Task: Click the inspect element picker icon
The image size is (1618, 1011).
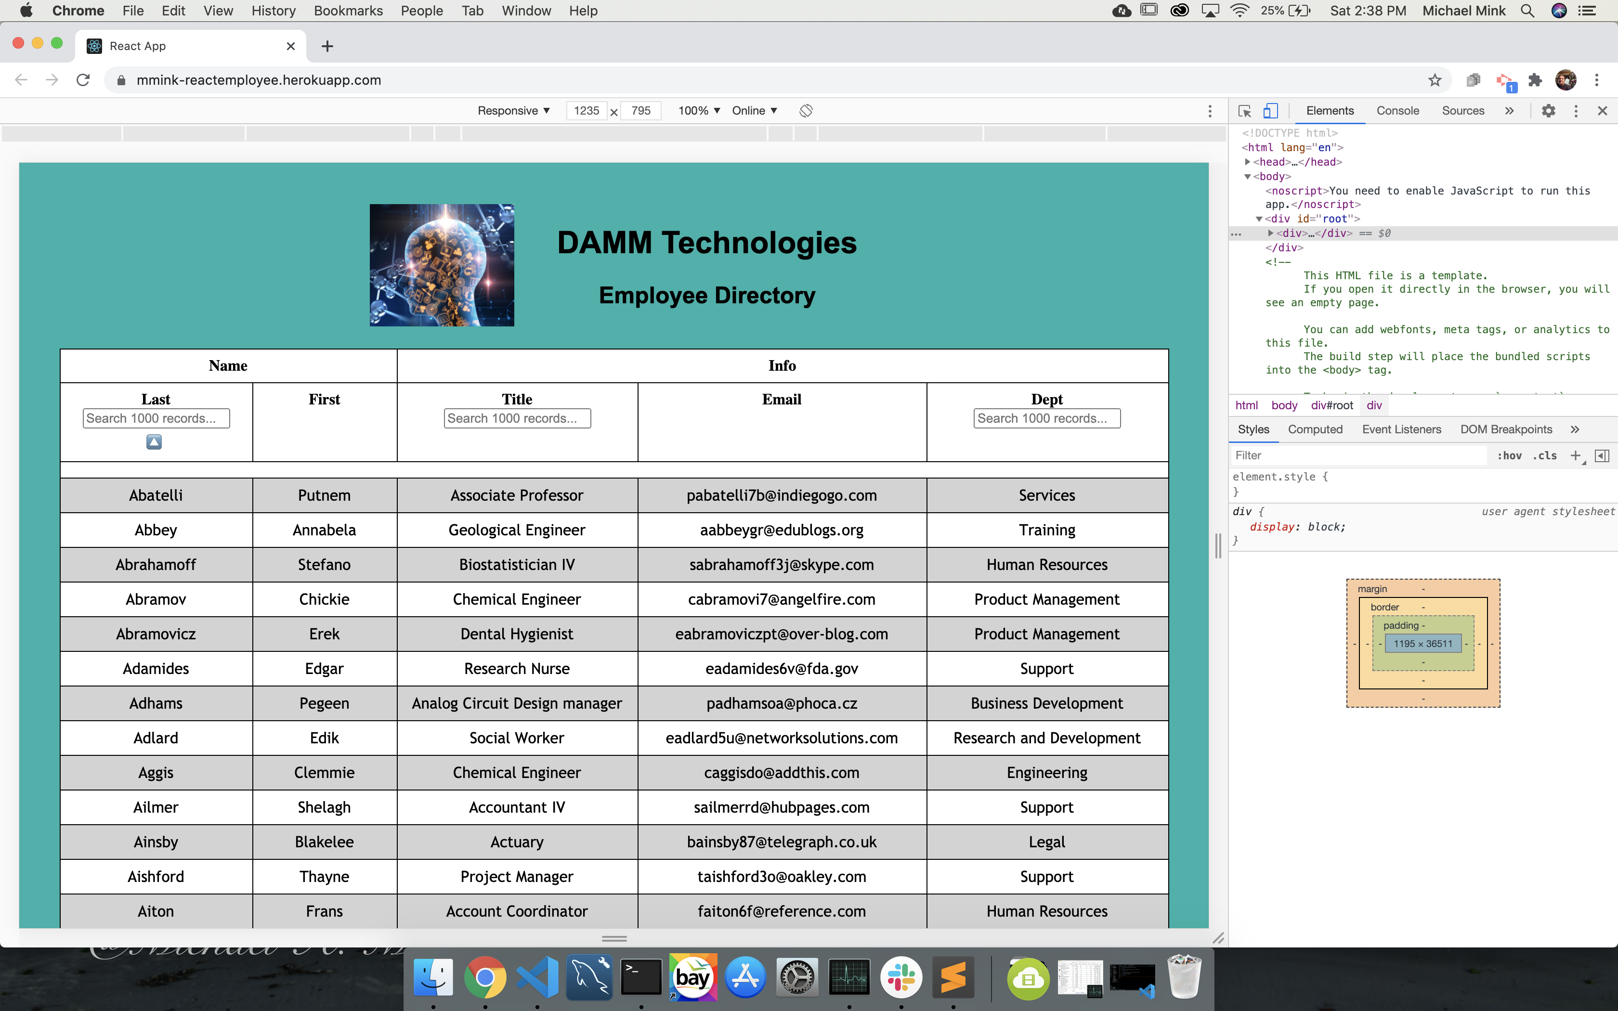Action: click(1244, 111)
